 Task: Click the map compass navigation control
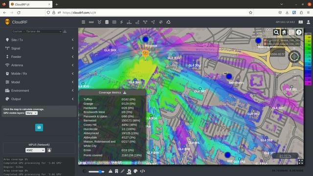click(x=294, y=57)
